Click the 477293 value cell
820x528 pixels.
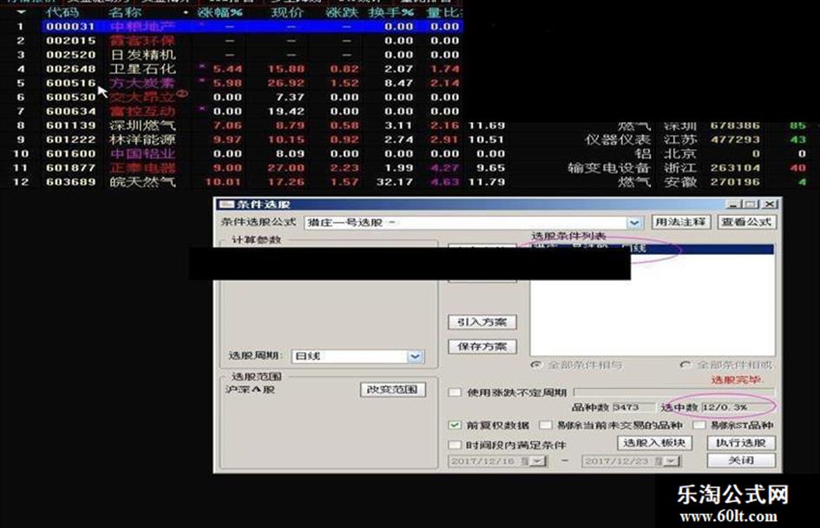tap(735, 140)
